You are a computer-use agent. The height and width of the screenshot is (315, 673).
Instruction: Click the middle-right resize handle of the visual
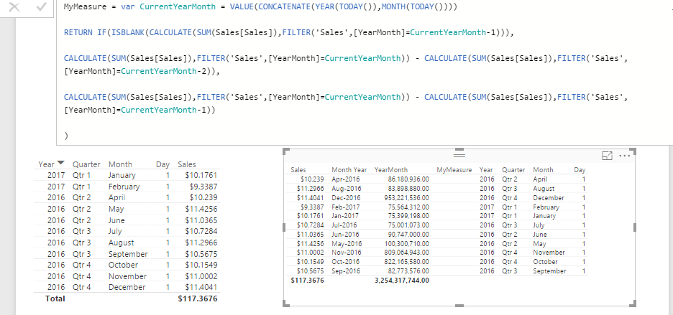tap(634, 227)
